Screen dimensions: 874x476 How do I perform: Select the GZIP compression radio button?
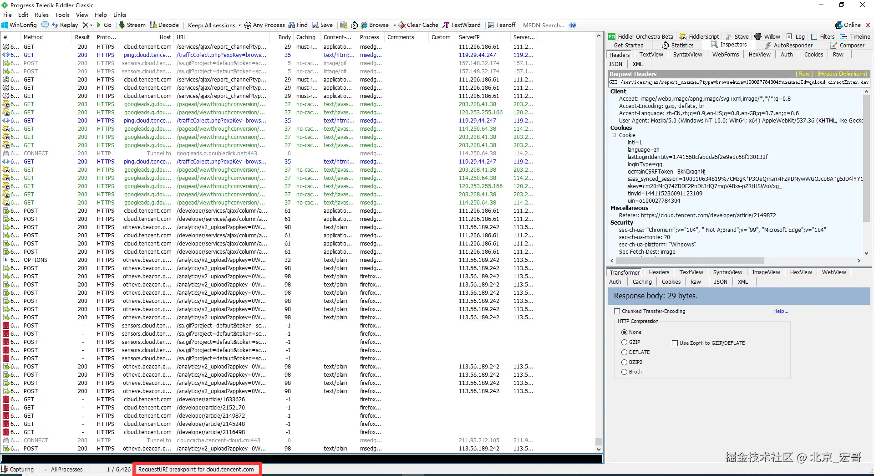[625, 342]
